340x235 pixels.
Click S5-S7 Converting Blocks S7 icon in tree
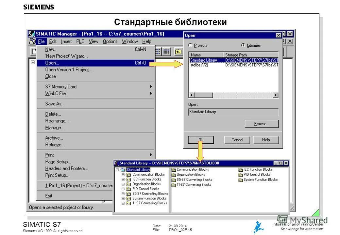[x=128, y=194]
